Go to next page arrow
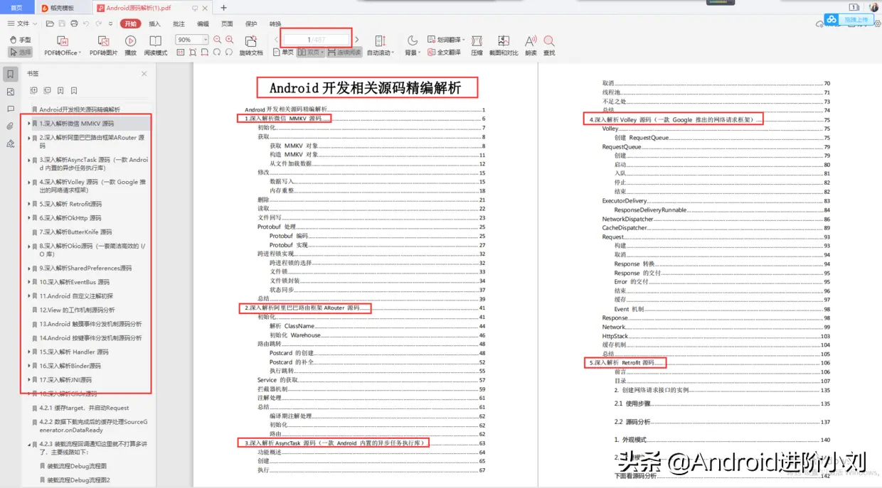Image resolution: width=882 pixels, height=488 pixels. coord(357,40)
